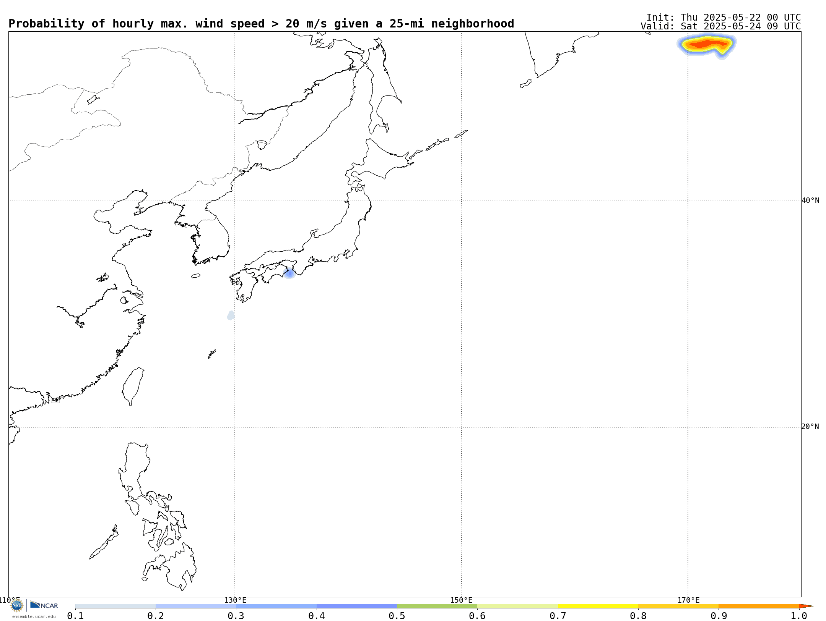This screenshot has width=826, height=621.
Task: Open the ensemble.ucar.edu link text
Action: (34, 616)
